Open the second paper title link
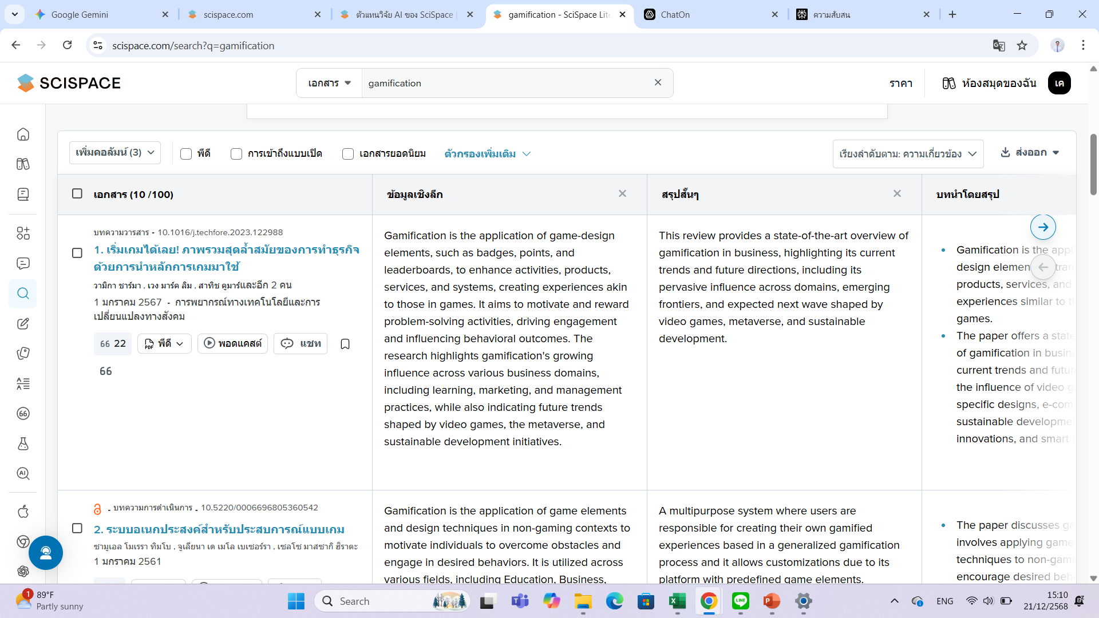 pos(219,529)
